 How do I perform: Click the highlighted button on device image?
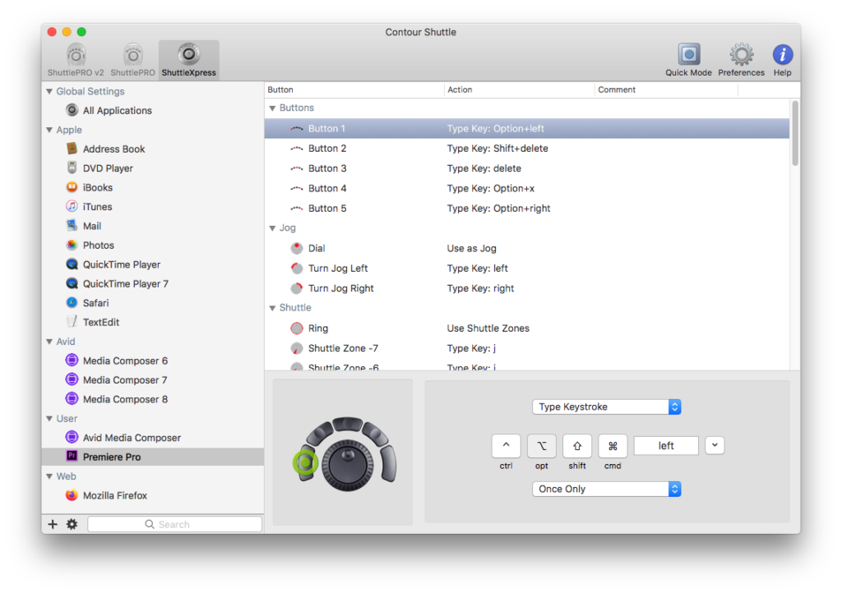(x=306, y=462)
